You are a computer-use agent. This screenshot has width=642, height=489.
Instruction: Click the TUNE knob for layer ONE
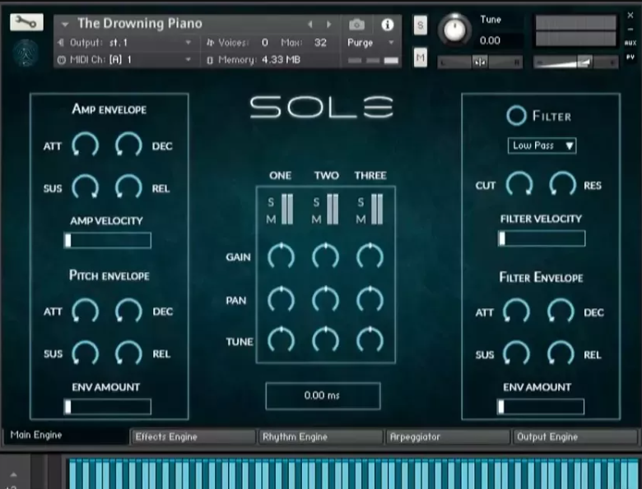pos(281,339)
